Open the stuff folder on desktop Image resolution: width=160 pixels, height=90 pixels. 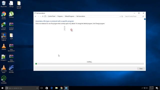(11, 36)
